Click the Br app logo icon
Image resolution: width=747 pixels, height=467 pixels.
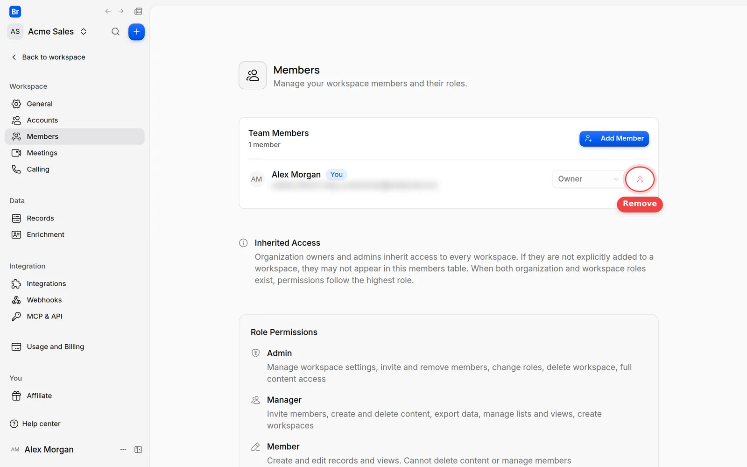[x=15, y=12]
